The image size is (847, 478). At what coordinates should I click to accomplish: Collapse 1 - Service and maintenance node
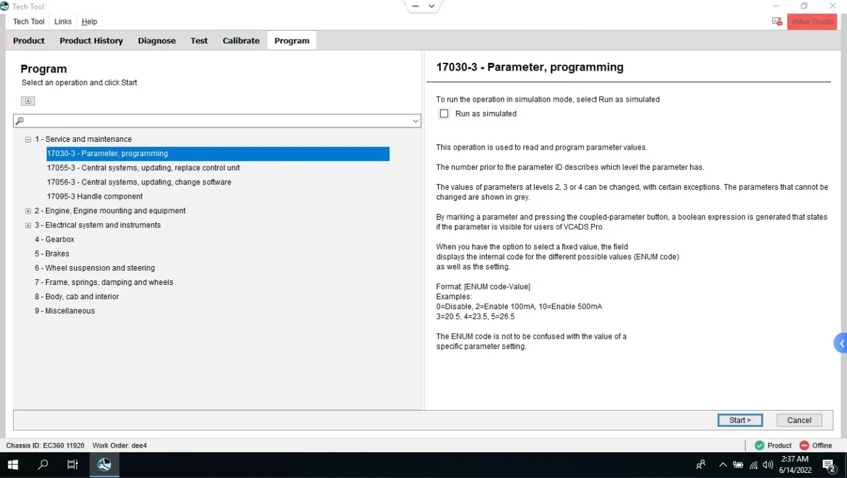pyautogui.click(x=28, y=139)
